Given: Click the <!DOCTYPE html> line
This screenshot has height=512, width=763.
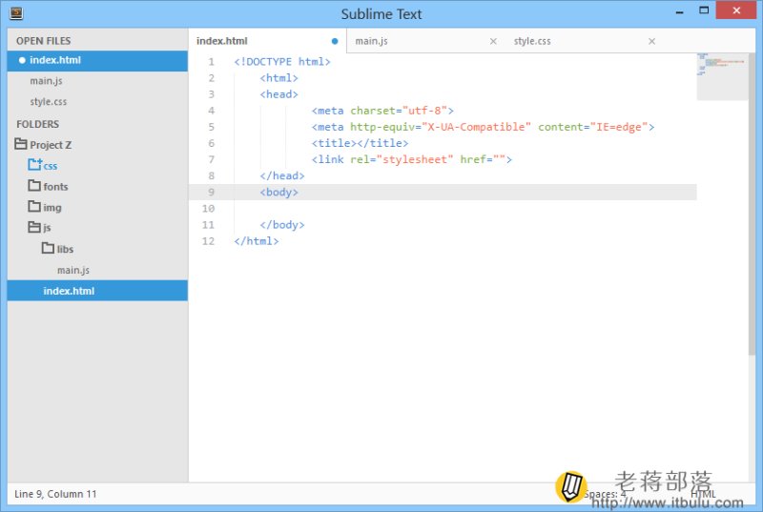Looking at the screenshot, I should click(x=282, y=62).
